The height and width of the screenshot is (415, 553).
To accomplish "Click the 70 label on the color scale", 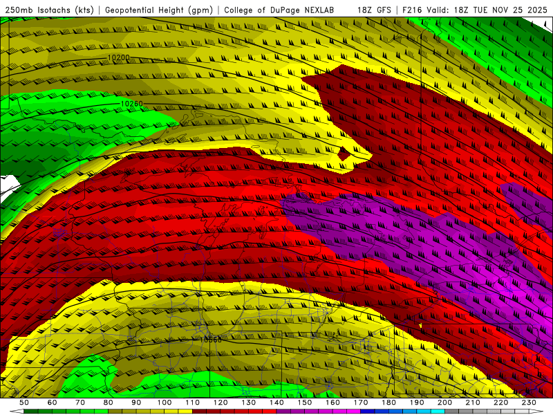I will pos(80,403).
